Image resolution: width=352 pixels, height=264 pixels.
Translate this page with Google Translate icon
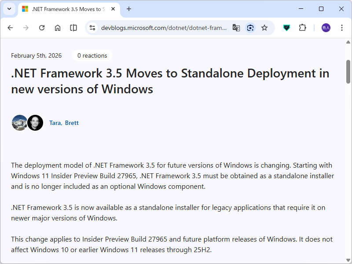click(236, 28)
